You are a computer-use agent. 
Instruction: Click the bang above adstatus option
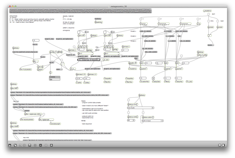(143, 113)
